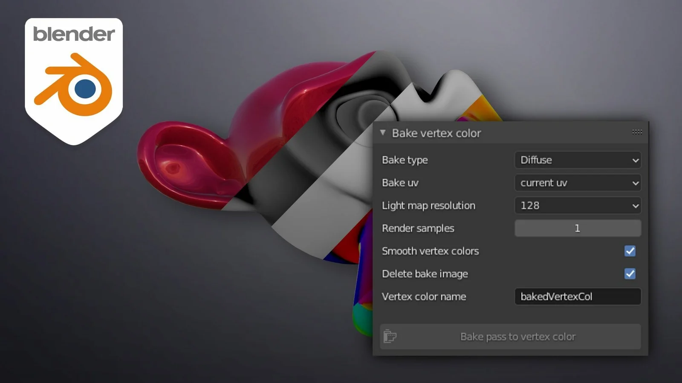This screenshot has height=383, width=682.
Task: Open the Bake type dropdown
Action: tap(578, 160)
